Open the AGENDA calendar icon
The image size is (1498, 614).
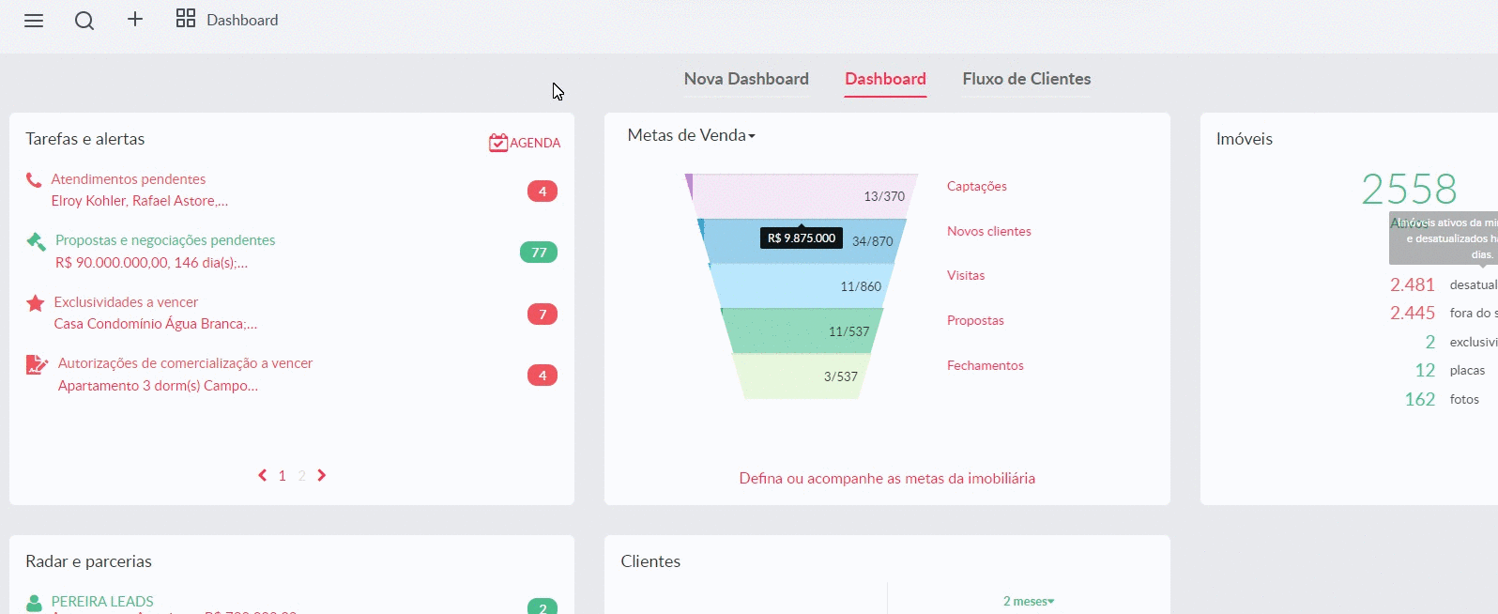point(498,143)
